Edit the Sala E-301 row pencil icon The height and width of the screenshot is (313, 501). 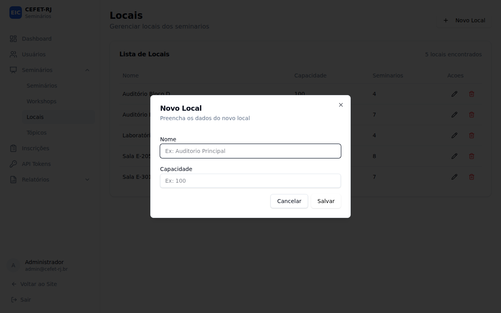[454, 177]
